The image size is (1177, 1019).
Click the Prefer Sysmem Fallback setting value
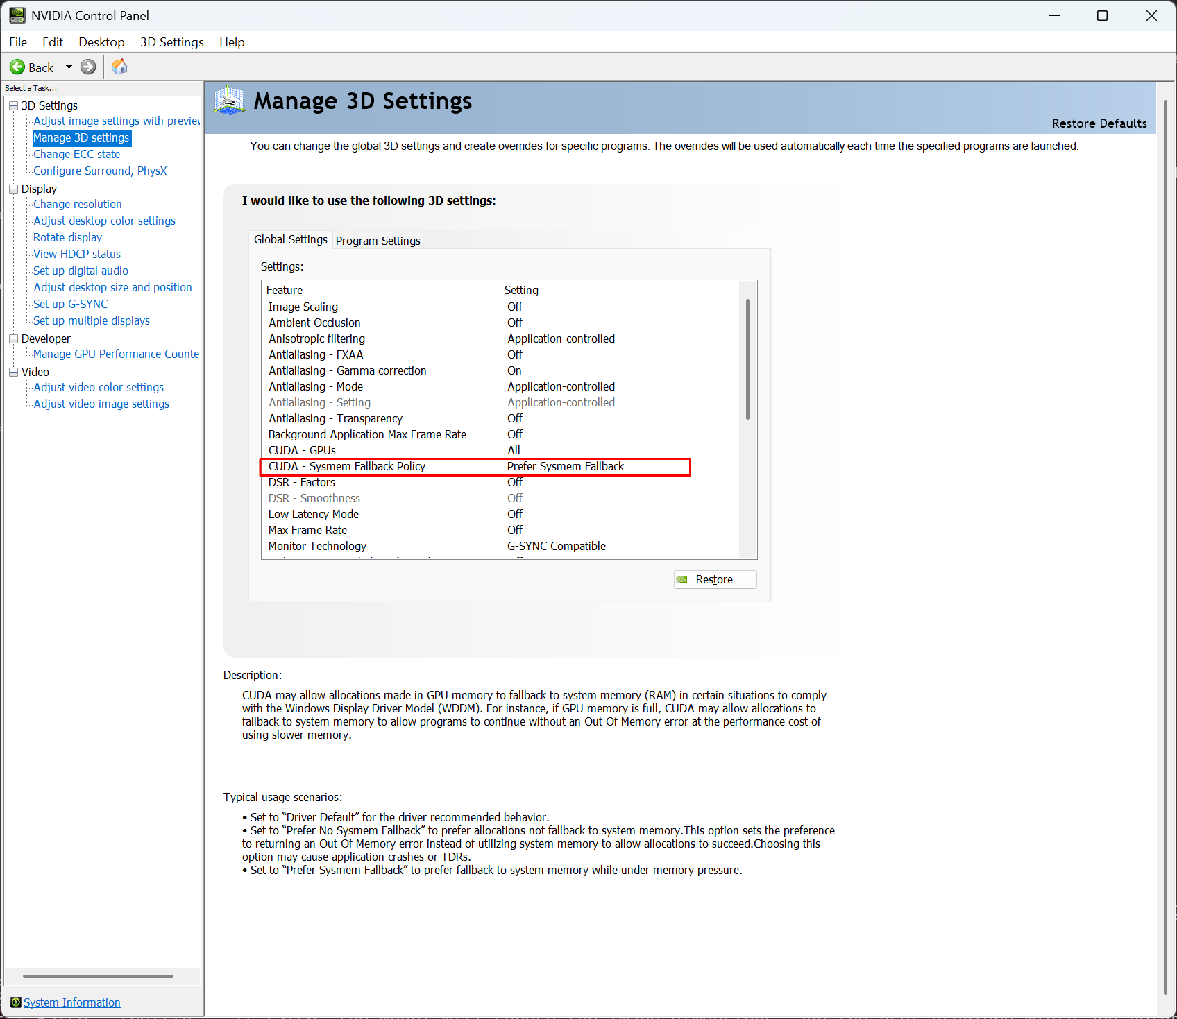[x=566, y=466]
